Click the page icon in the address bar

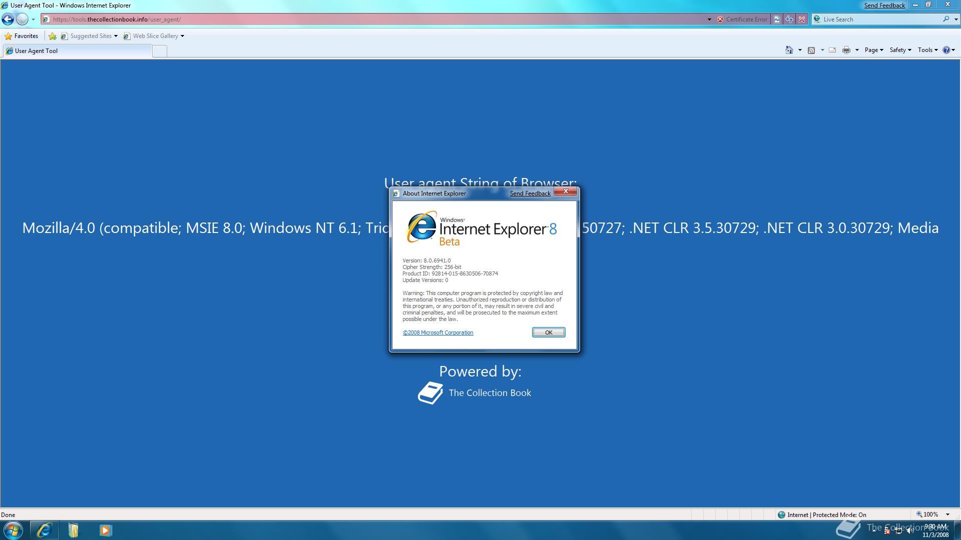pos(46,19)
